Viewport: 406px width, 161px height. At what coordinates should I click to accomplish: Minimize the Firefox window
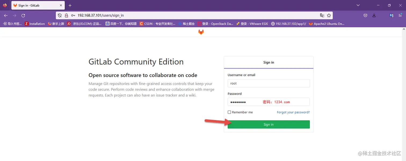click(378, 5)
